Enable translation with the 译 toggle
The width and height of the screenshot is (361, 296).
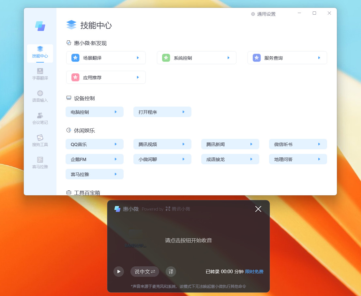click(171, 271)
